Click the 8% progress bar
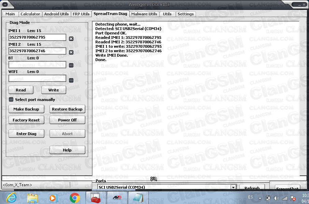The height and width of the screenshot is (204, 309). (153, 178)
